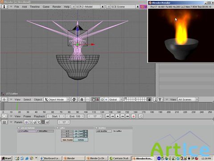Delete the SCE:Scene entry with X
The height and width of the screenshot is (161, 214).
coord(138,7)
